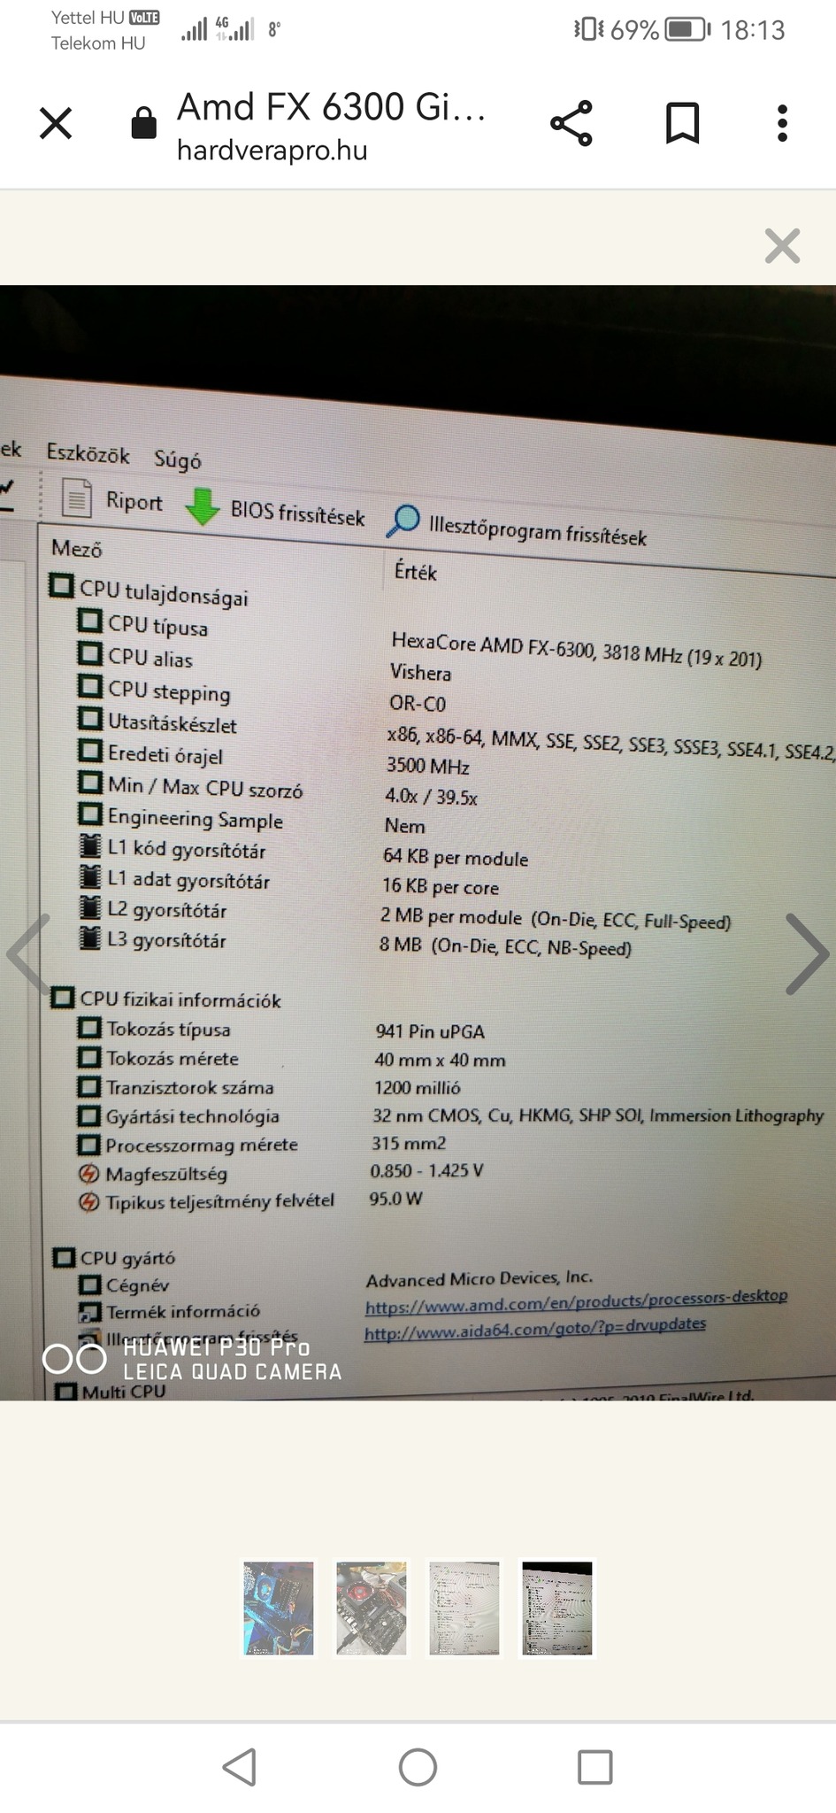Open the share icon in browser bar
This screenshot has width=836, height=1813.
coord(571,123)
